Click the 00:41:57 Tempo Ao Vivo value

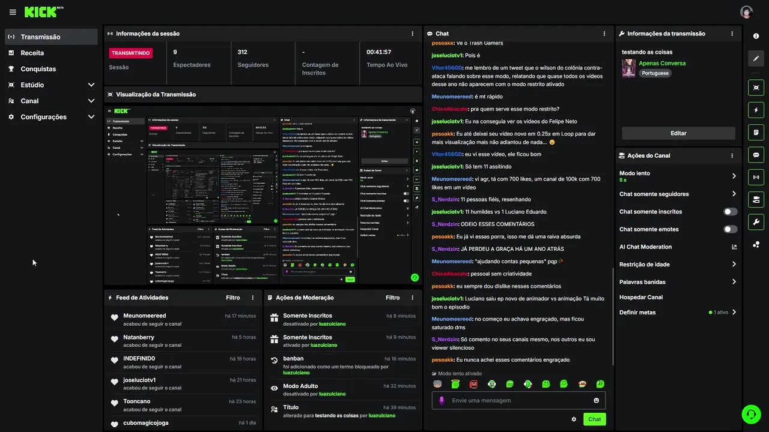coord(378,52)
